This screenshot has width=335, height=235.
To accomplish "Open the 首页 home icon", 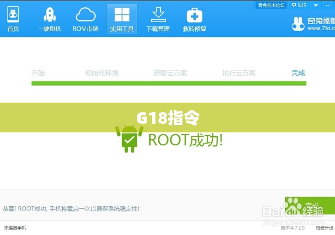I will click(x=13, y=19).
